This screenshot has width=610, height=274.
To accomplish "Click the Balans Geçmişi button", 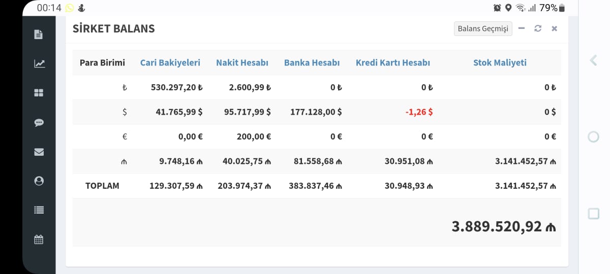I will [x=483, y=28].
